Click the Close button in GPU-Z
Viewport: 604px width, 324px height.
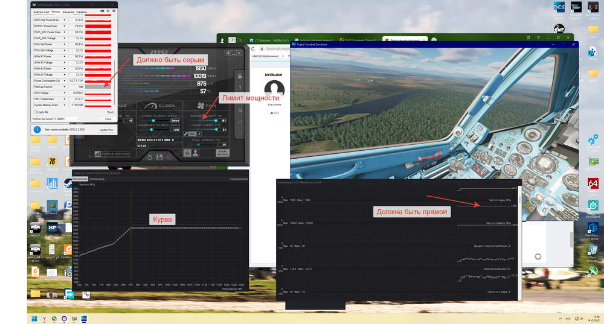108,119
